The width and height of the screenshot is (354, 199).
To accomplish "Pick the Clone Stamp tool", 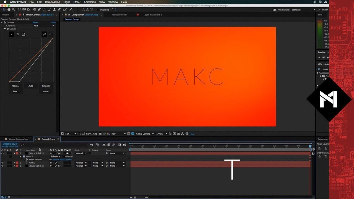I will (54, 9).
